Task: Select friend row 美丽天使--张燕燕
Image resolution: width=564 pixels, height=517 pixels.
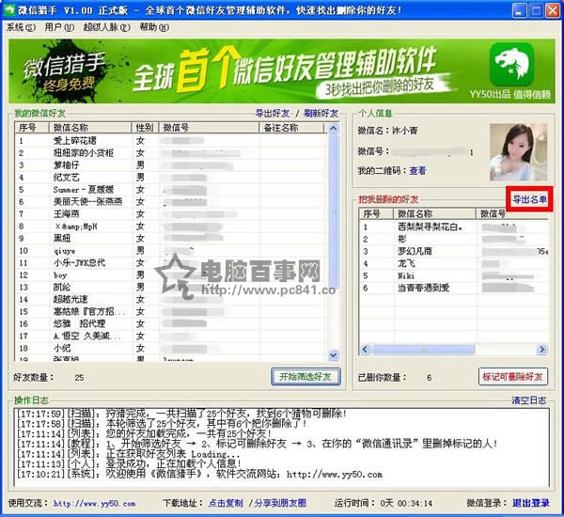Action: point(170,201)
